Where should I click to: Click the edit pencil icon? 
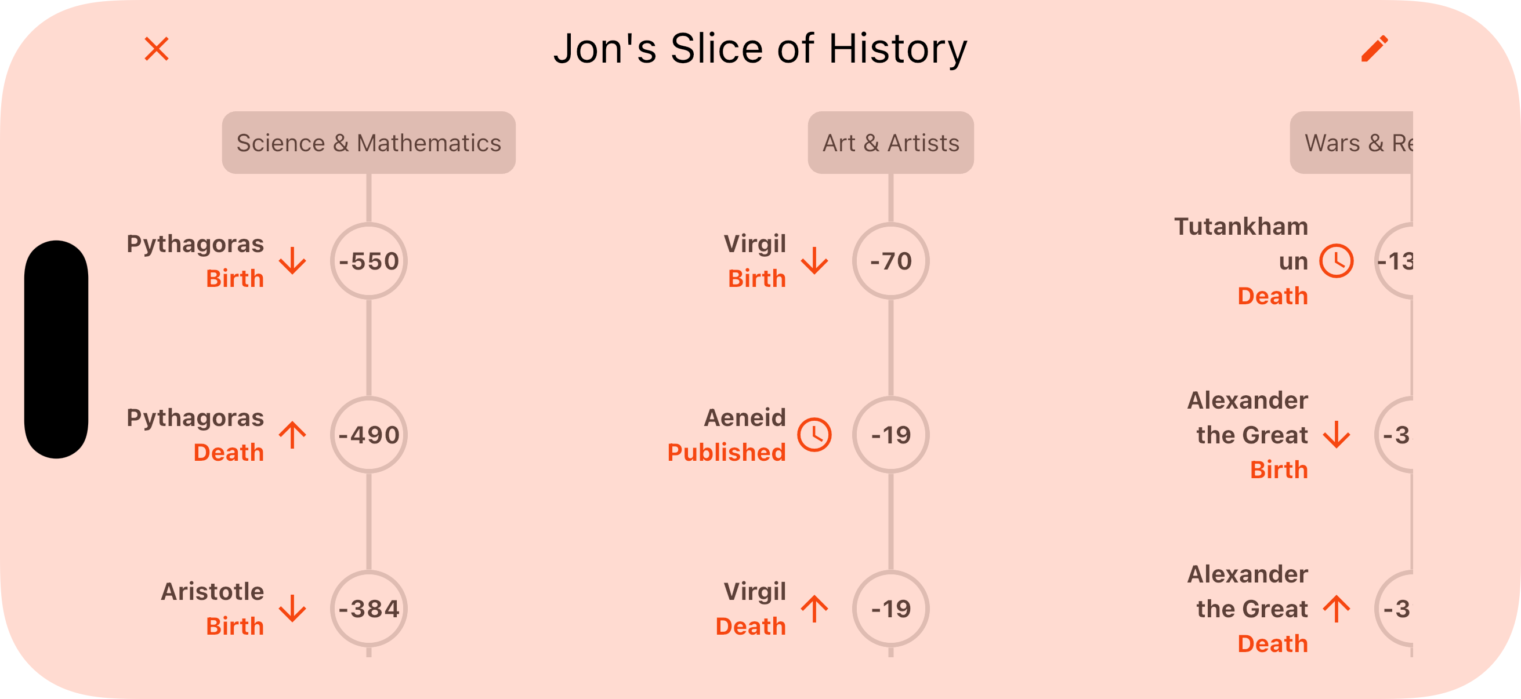pyautogui.click(x=1375, y=49)
